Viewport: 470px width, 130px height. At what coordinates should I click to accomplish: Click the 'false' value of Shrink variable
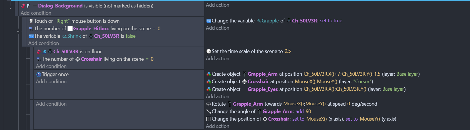(x=131, y=36)
